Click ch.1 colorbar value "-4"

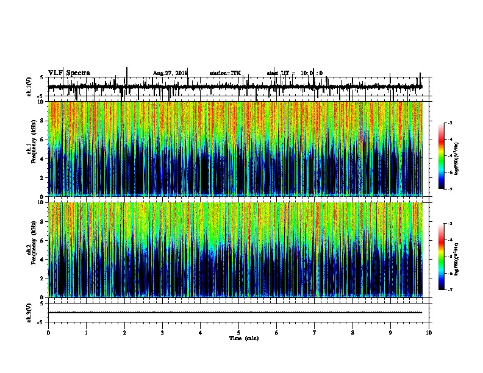point(450,140)
